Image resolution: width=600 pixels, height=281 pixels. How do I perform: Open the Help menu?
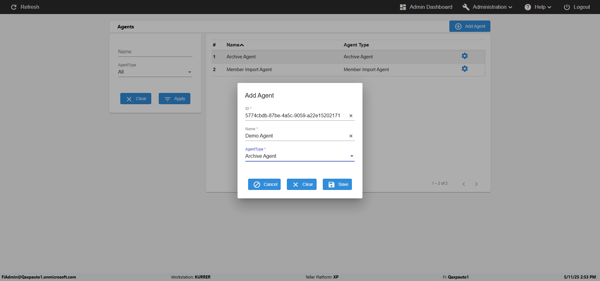point(538,7)
